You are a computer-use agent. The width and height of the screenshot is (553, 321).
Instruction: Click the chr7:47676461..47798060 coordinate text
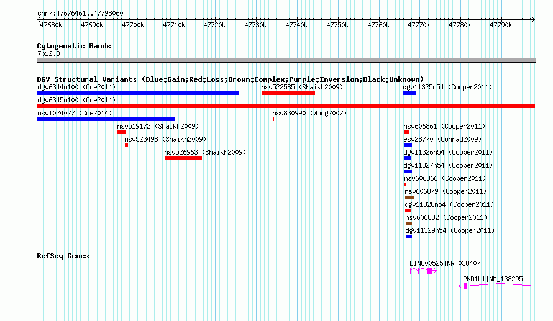(x=80, y=13)
